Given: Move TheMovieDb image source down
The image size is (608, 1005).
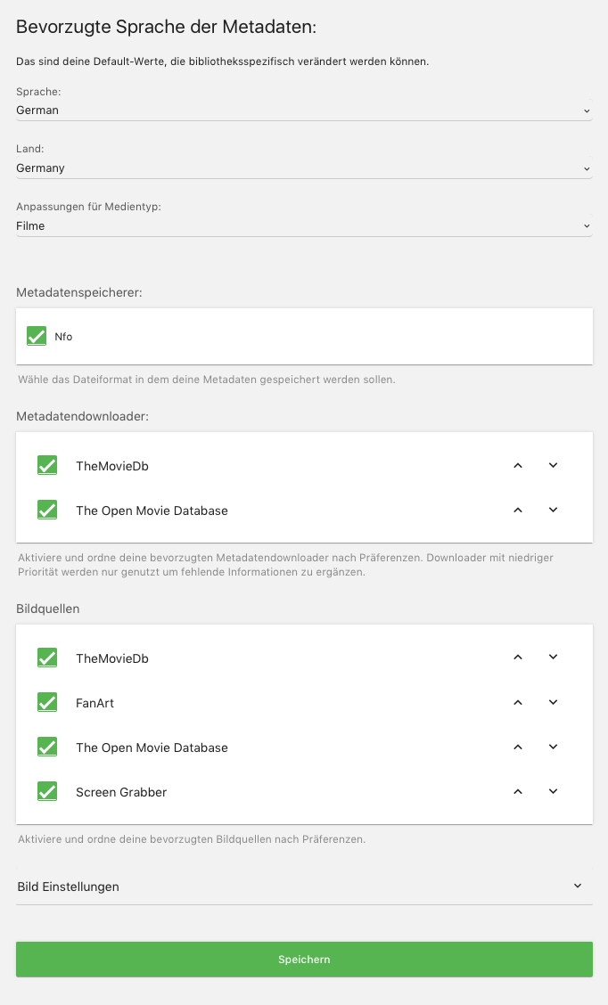Looking at the screenshot, I should click(x=553, y=658).
